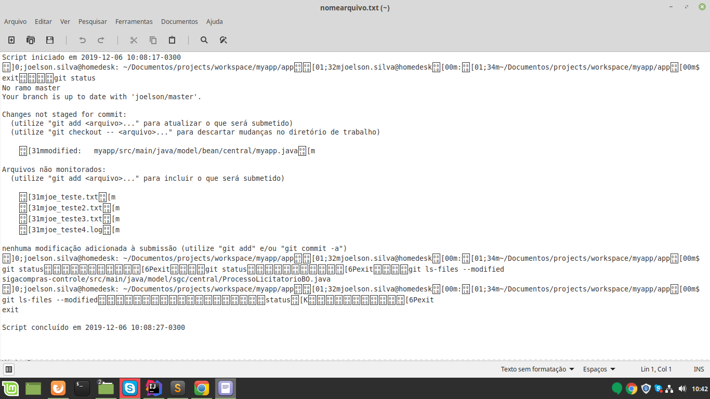The image size is (710, 399).
Task: Click the 'No ramo master' line
Action: click(31, 88)
